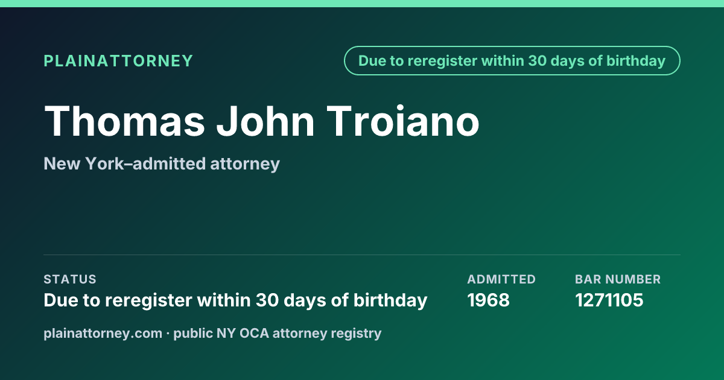Click the BAR NUMBER label
Screen dimensions: 724x380
(618, 279)
